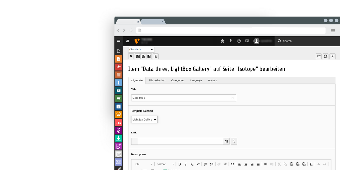The image size is (340, 170).
Task: Expand the (Standard) language selector
Action: (x=141, y=50)
